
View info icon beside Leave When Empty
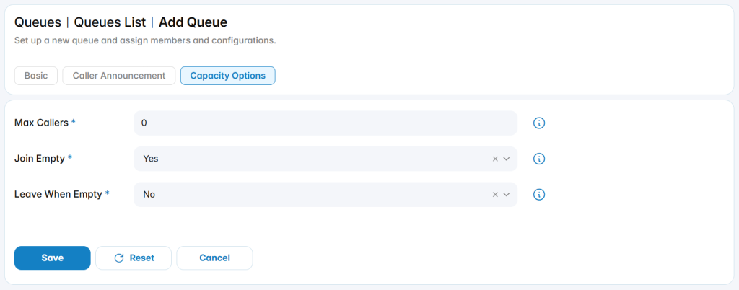pyautogui.click(x=538, y=195)
